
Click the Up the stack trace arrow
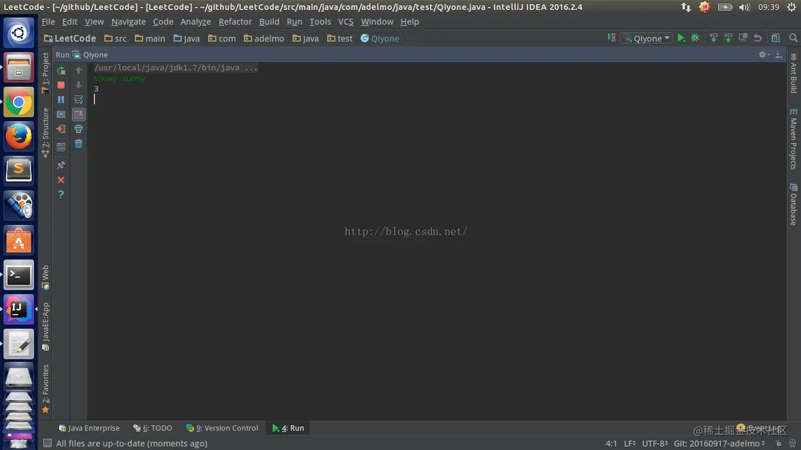pyautogui.click(x=79, y=71)
